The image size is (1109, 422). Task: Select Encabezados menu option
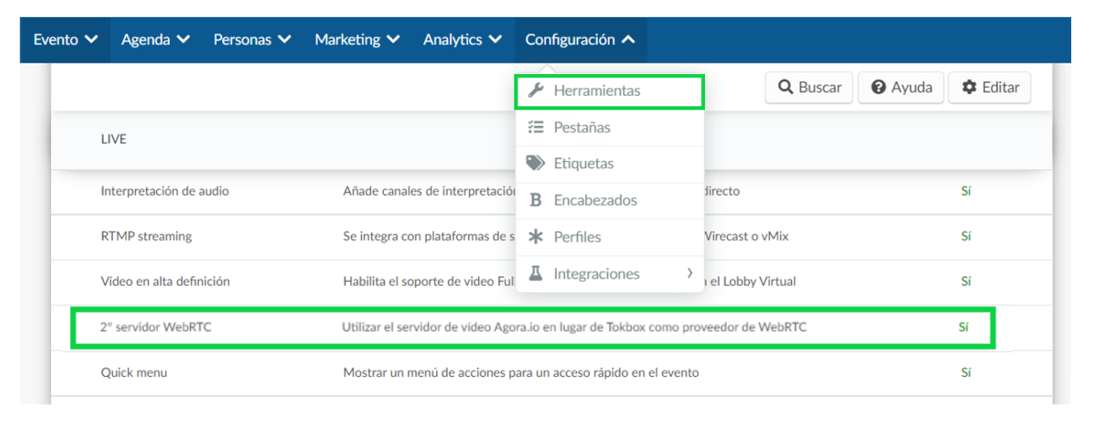[609, 201]
